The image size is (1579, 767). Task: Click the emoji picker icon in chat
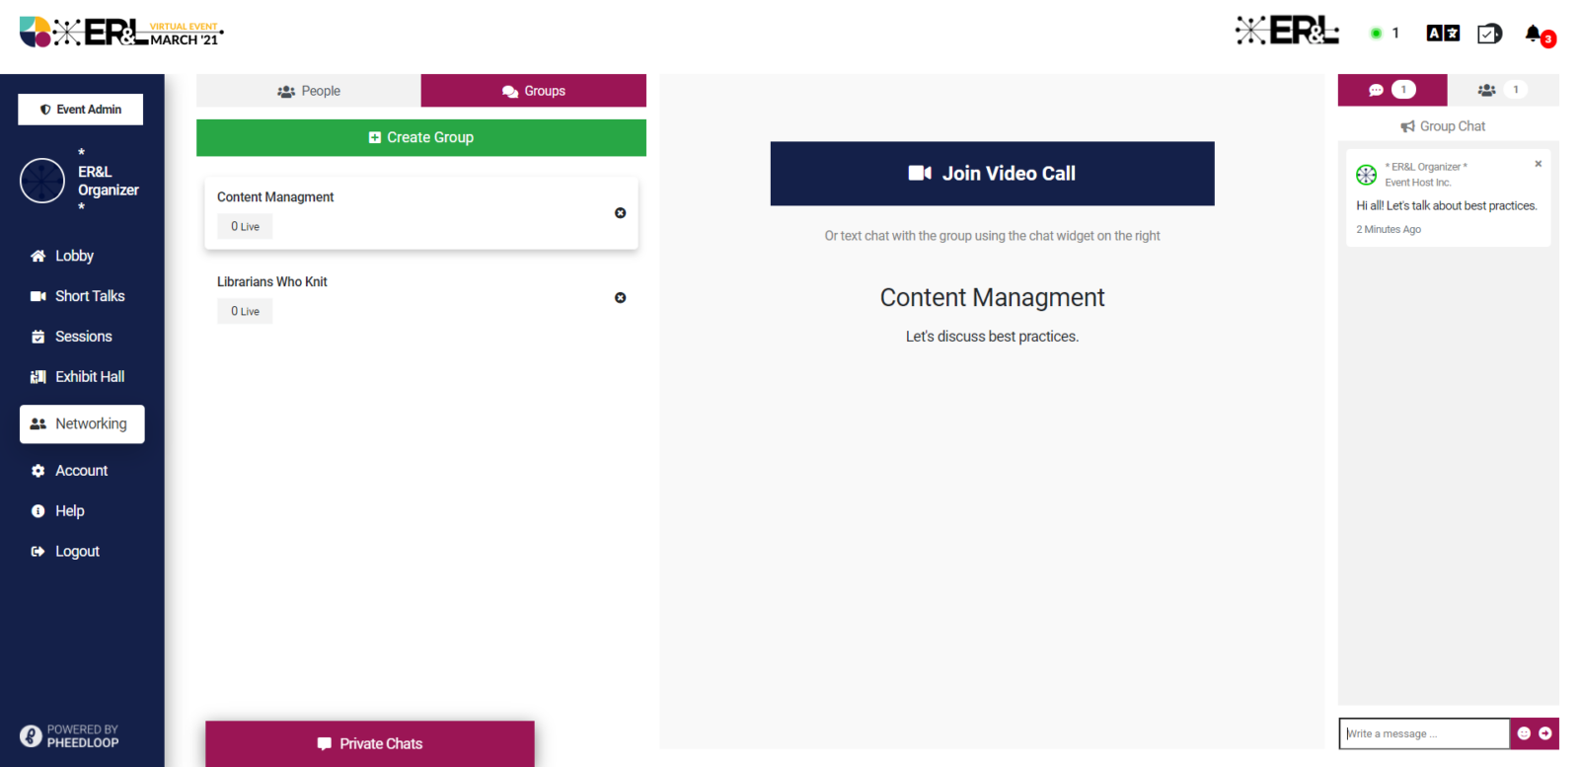pos(1524,733)
